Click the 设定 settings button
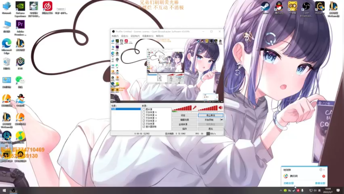 tap(184, 115)
